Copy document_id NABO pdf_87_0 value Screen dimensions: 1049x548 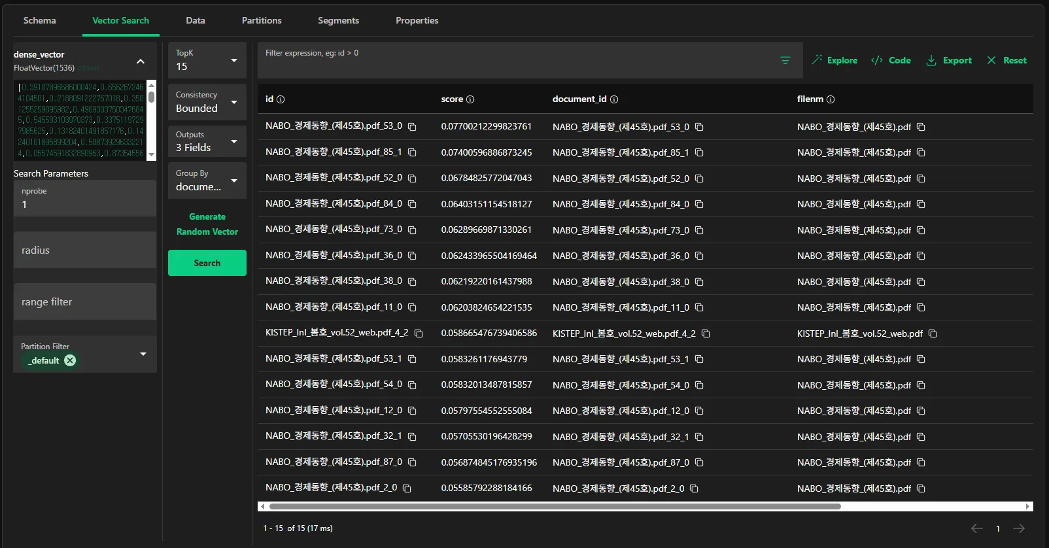point(699,462)
